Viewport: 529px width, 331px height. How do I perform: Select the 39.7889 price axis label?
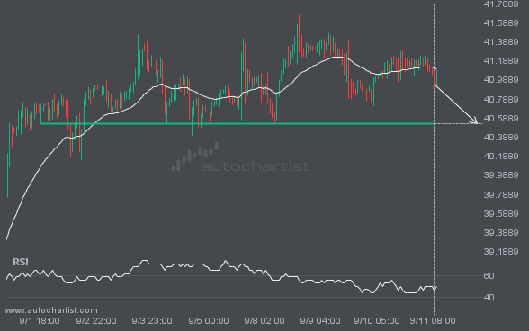501,194
